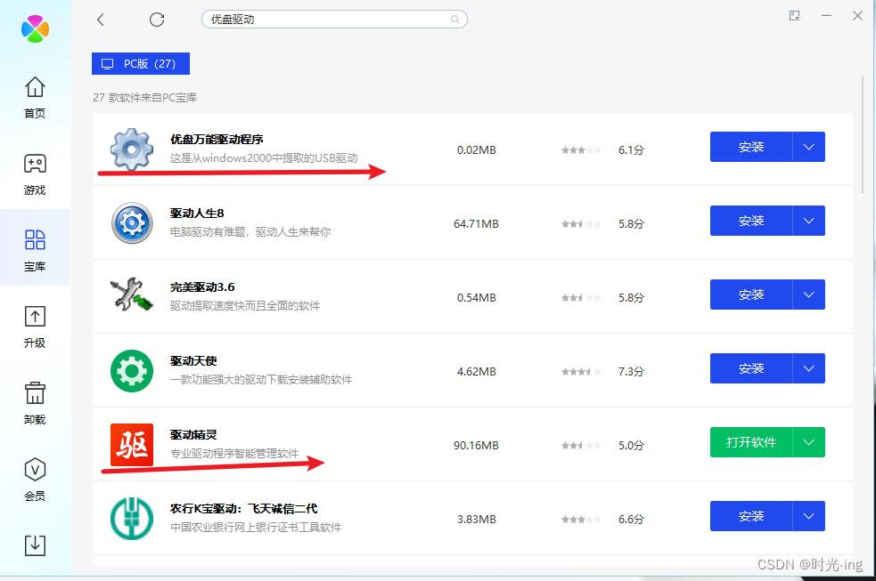Viewport: 876px width, 581px height.
Task: Expand dropdown arrow beside 驱动人生8 install
Action: click(809, 221)
